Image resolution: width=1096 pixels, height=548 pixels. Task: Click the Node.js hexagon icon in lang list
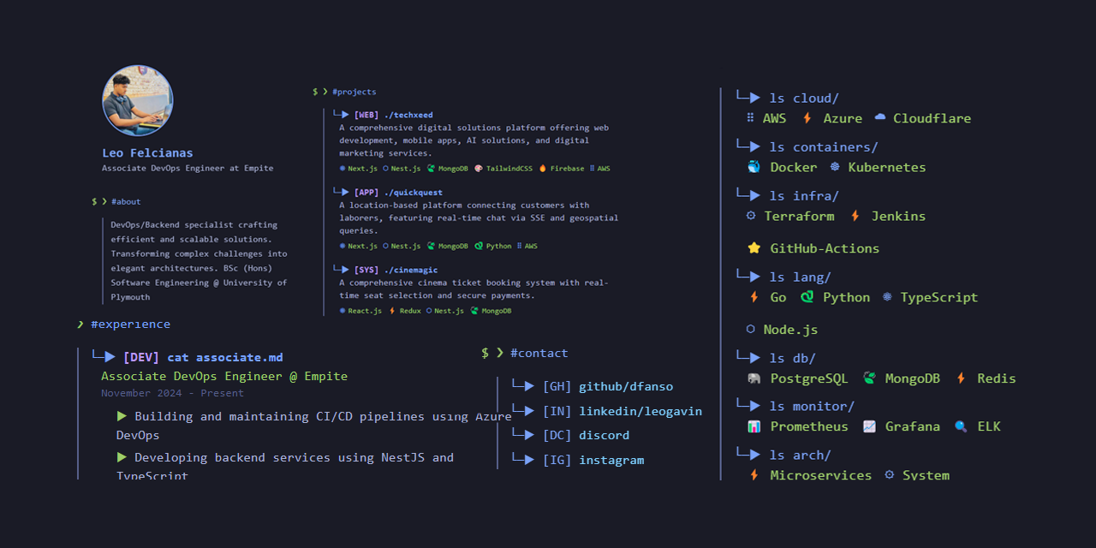click(x=751, y=329)
